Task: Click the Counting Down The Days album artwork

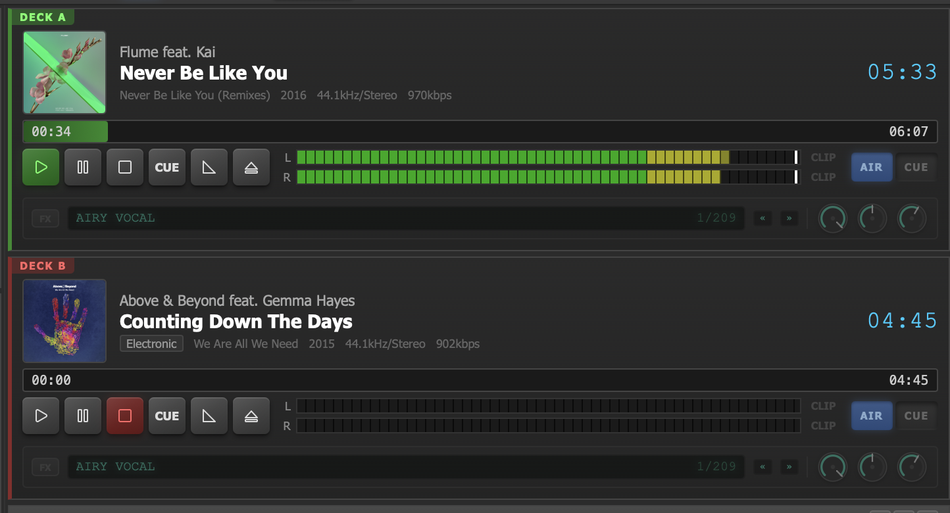Action: [x=64, y=321]
